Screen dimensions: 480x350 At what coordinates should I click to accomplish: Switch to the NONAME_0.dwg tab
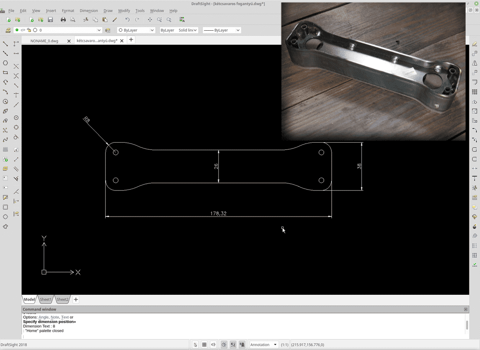pyautogui.click(x=44, y=41)
